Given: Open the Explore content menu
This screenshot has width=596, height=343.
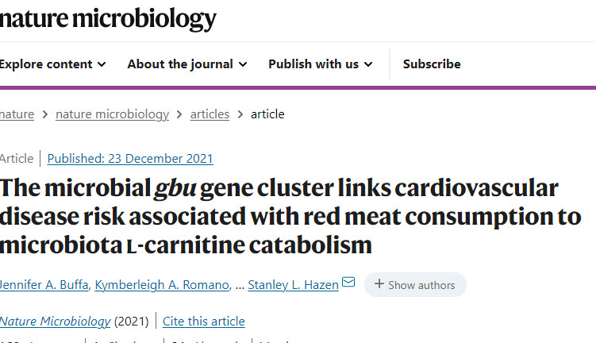Looking at the screenshot, I should pyautogui.click(x=52, y=64).
